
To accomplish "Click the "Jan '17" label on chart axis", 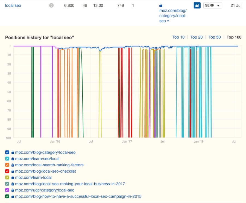I will (x=127, y=141).
